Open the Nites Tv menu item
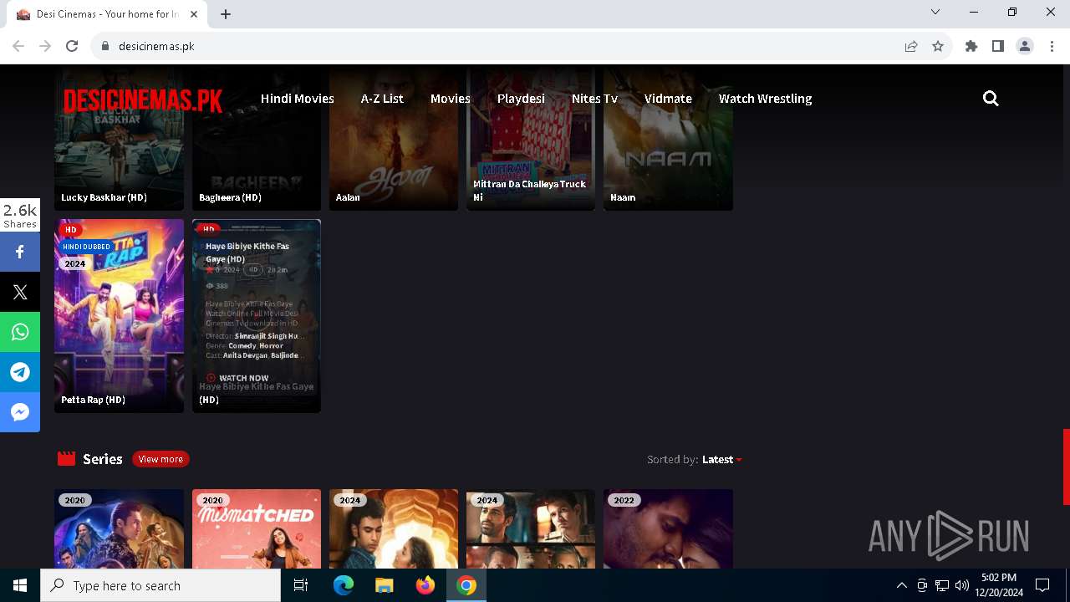 coord(594,99)
